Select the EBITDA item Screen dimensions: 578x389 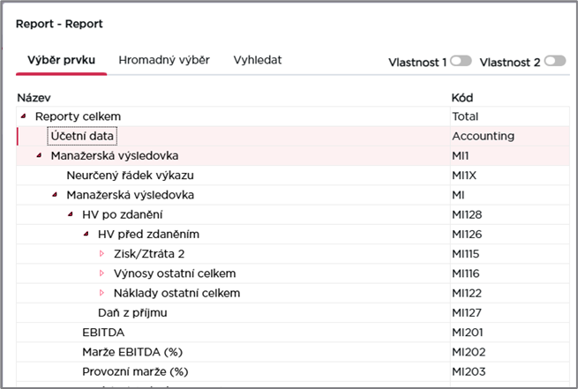pyautogui.click(x=103, y=333)
